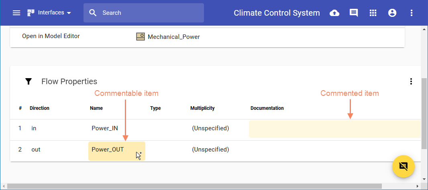
Task: Open the Mechanical_Power model link
Action: tap(173, 37)
